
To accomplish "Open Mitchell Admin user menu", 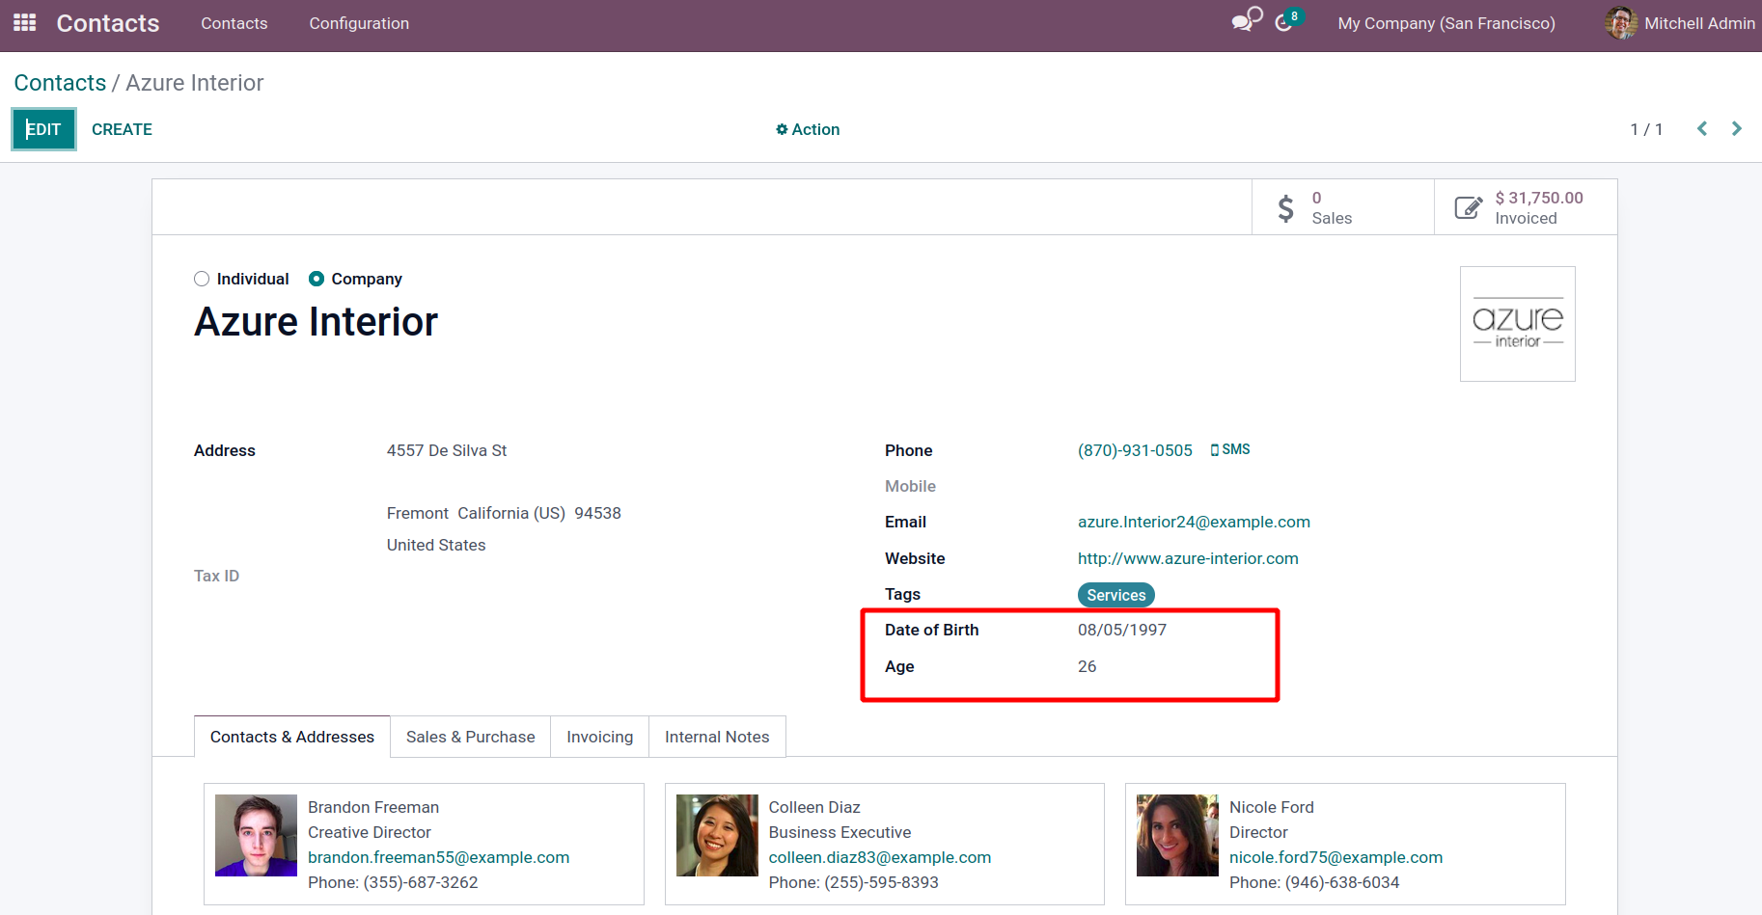I will coord(1680,23).
